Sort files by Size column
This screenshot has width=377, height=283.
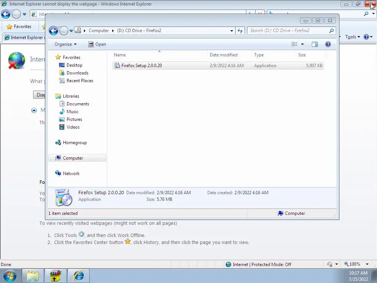pos(310,55)
